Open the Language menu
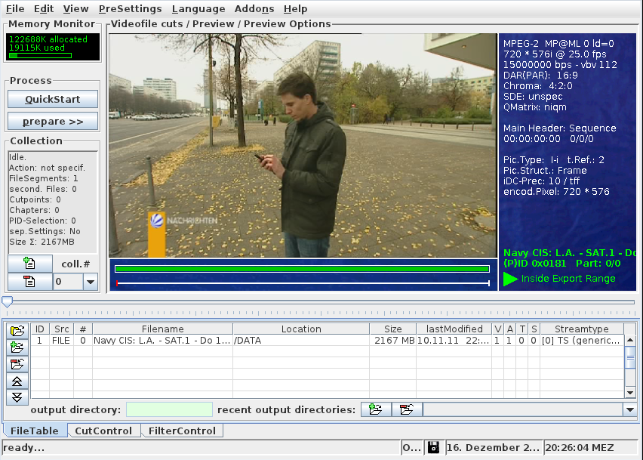Image resolution: width=643 pixels, height=460 pixels. pyautogui.click(x=198, y=8)
